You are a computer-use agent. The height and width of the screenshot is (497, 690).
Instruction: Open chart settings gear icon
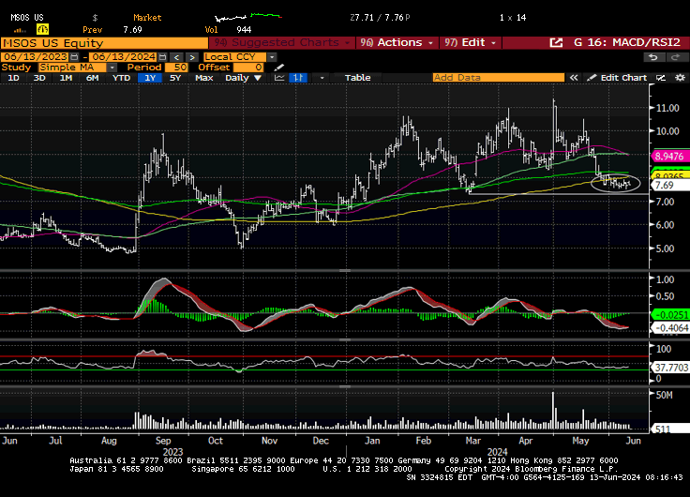pyautogui.click(x=680, y=78)
